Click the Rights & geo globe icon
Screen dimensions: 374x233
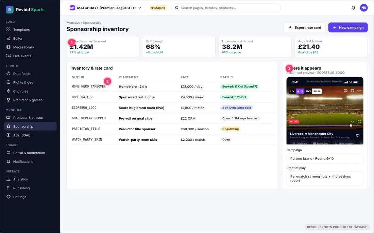tap(8, 82)
